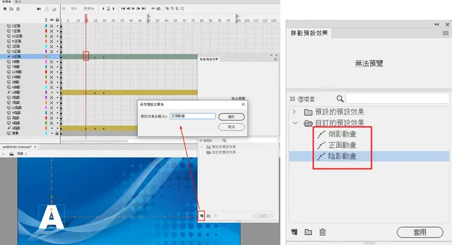Click 確定 in save preset dialog
Viewport: 452px width, 245px height.
231,117
